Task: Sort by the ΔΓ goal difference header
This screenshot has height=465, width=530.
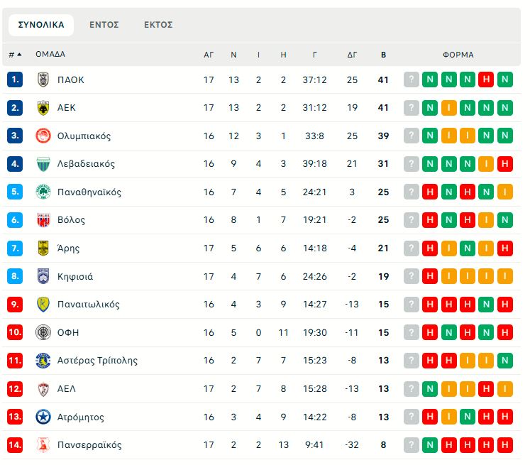Action: pos(353,55)
